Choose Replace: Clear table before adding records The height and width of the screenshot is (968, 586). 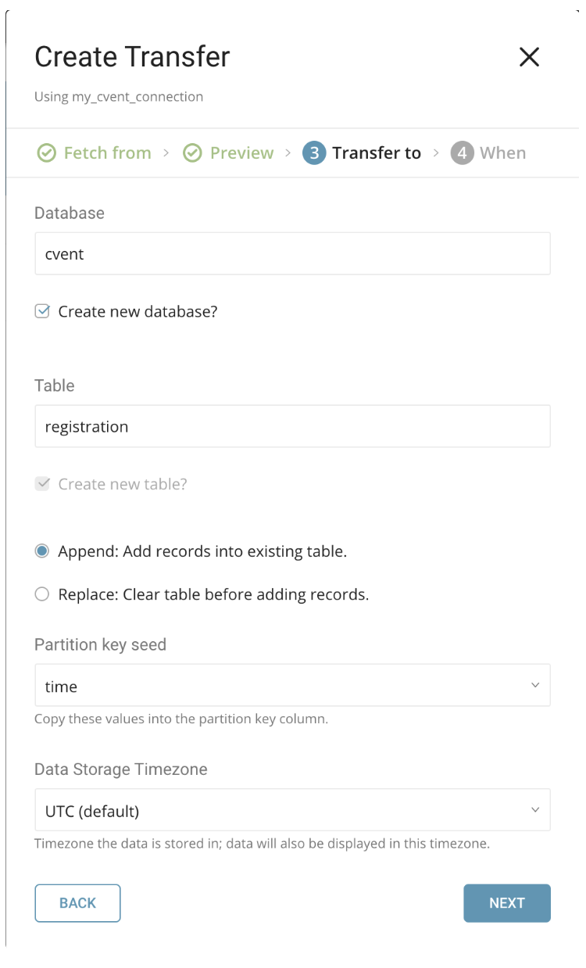[42, 595]
